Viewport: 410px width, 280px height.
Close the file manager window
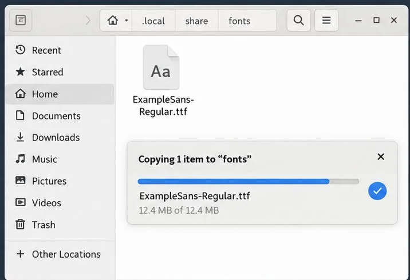tap(394, 20)
